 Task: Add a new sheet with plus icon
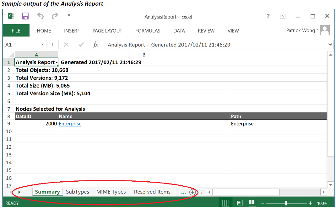(x=192, y=192)
